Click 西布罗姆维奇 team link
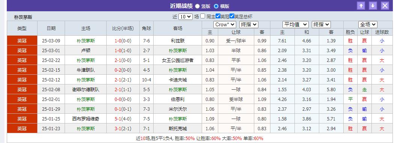The height and width of the screenshot is (143, 394). (x=86, y=119)
